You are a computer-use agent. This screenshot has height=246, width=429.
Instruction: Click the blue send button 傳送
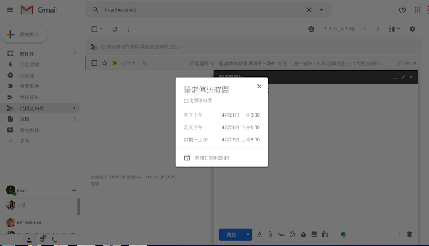coord(231,235)
